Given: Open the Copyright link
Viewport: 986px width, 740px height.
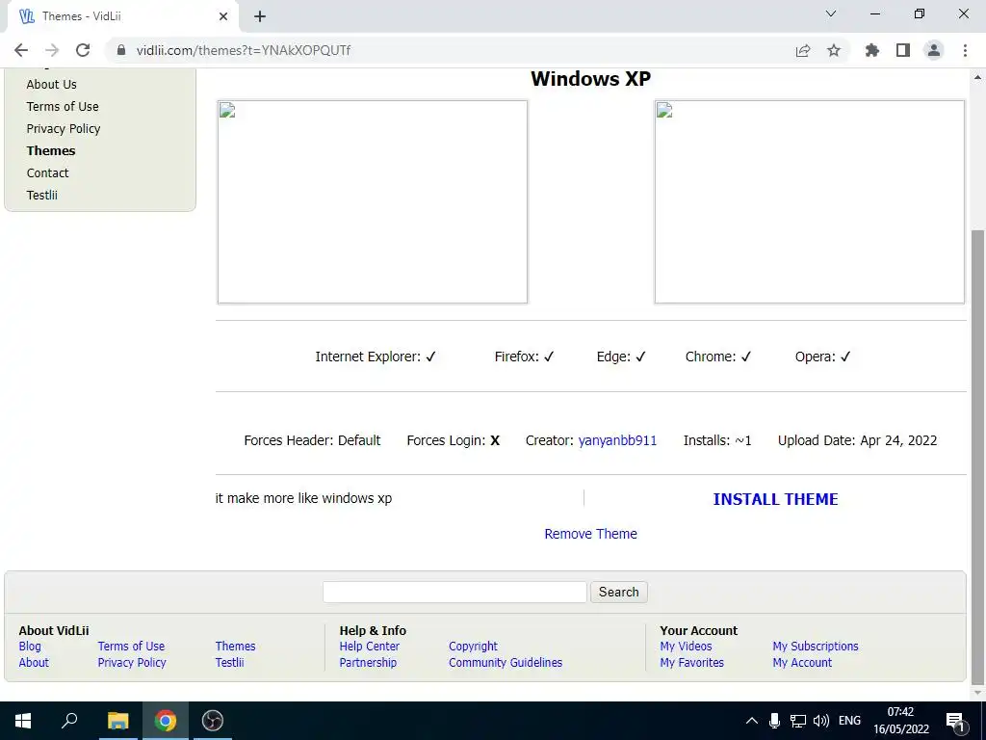Looking at the screenshot, I should pos(473,647).
